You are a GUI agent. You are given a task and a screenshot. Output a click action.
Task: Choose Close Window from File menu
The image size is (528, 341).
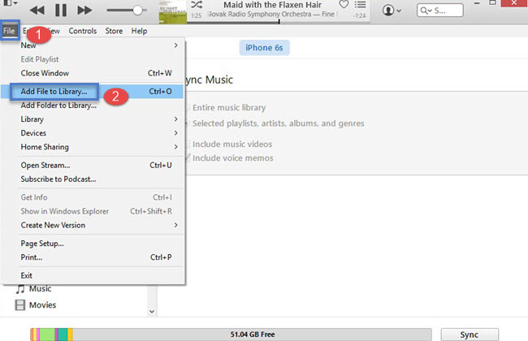click(x=93, y=73)
